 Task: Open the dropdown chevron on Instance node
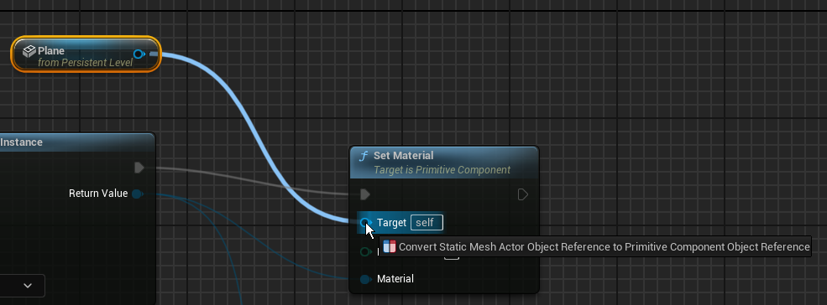pos(28,286)
